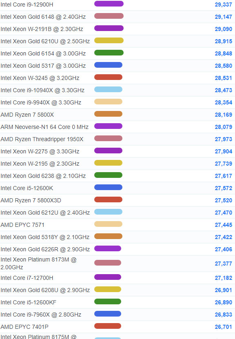Open Intel Xeon Platinum 8173M @ 2.00GHz
Screen dimensions: 235x339
(38, 264)
